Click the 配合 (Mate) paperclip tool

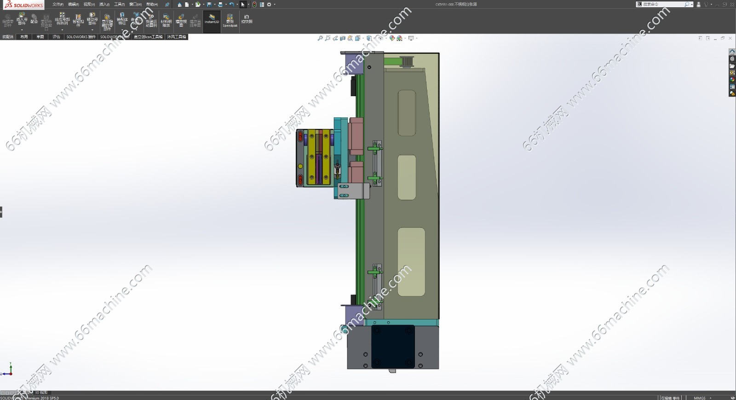34,20
